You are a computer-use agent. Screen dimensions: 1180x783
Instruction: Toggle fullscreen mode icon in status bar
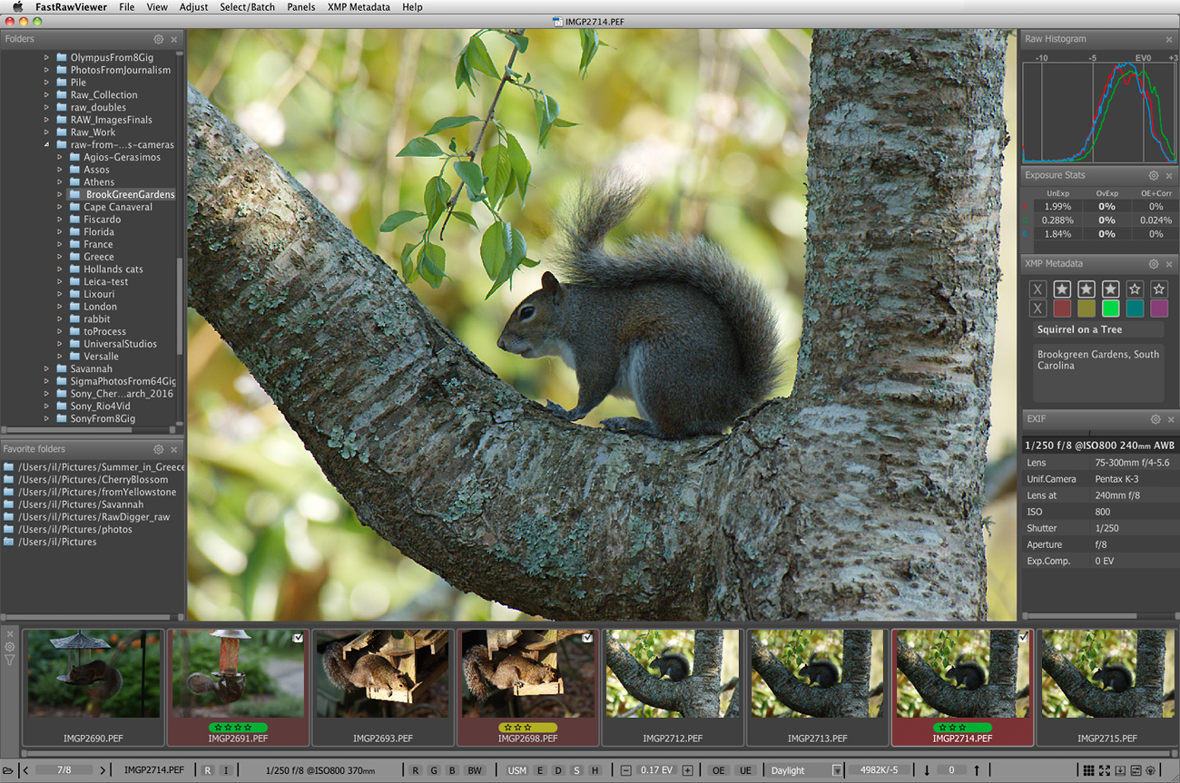click(x=1105, y=770)
